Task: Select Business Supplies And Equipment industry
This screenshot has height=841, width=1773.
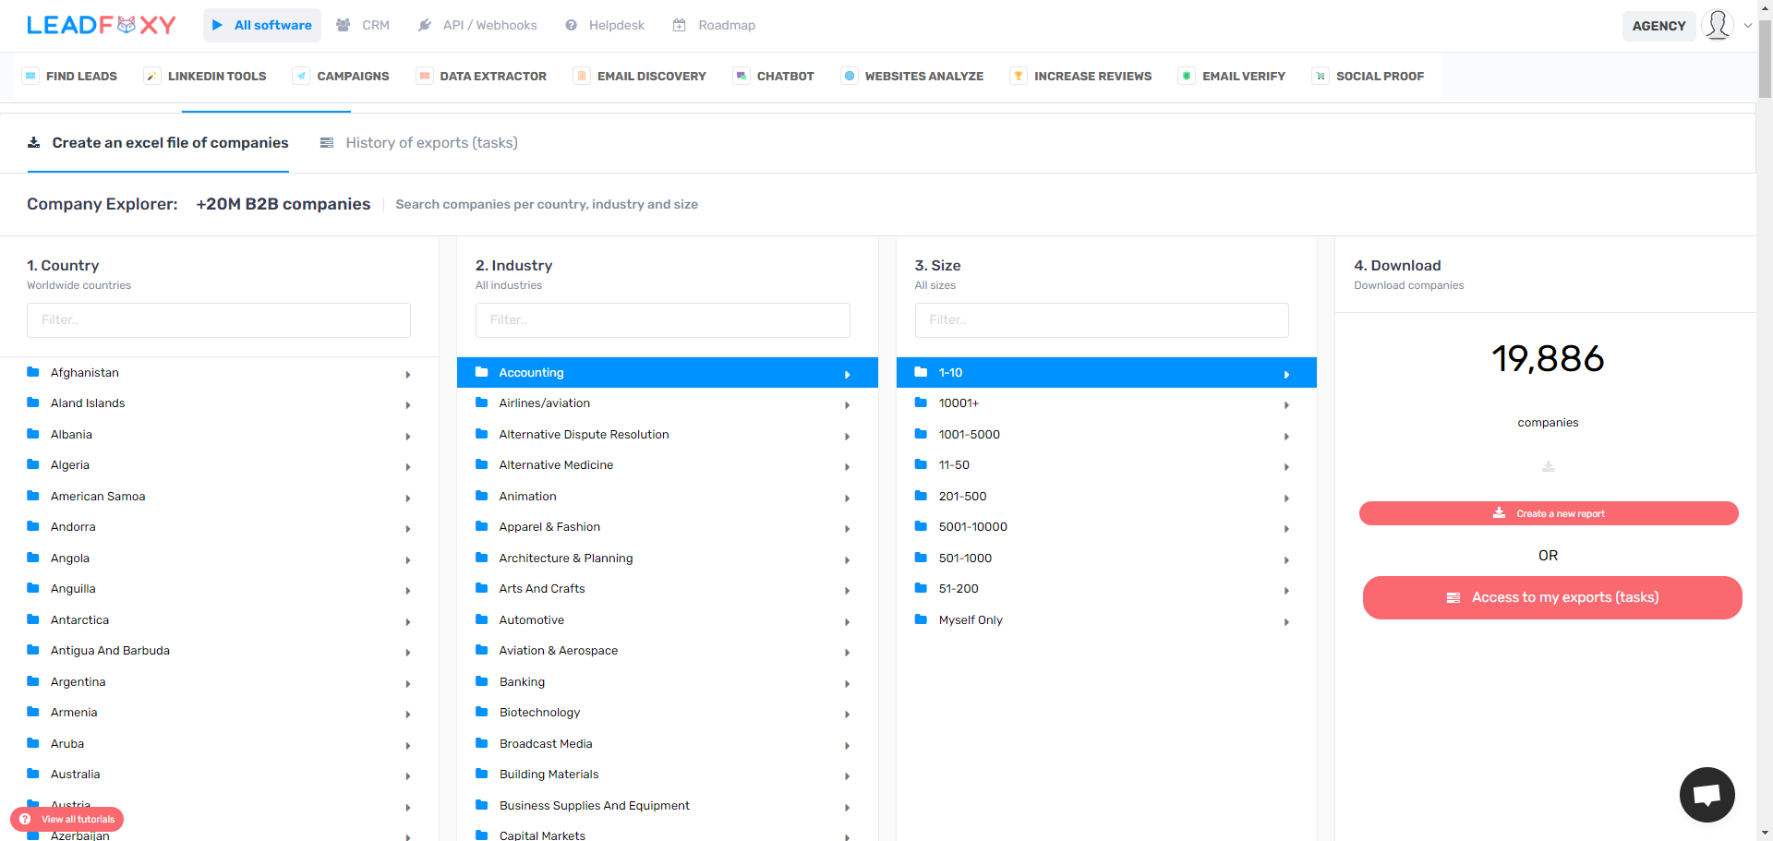Action: [668, 805]
